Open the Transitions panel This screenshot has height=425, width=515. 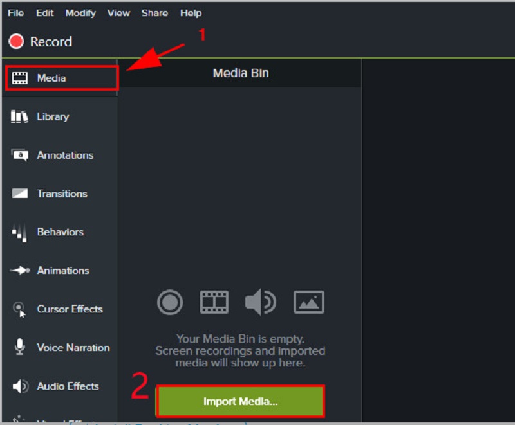pos(62,194)
